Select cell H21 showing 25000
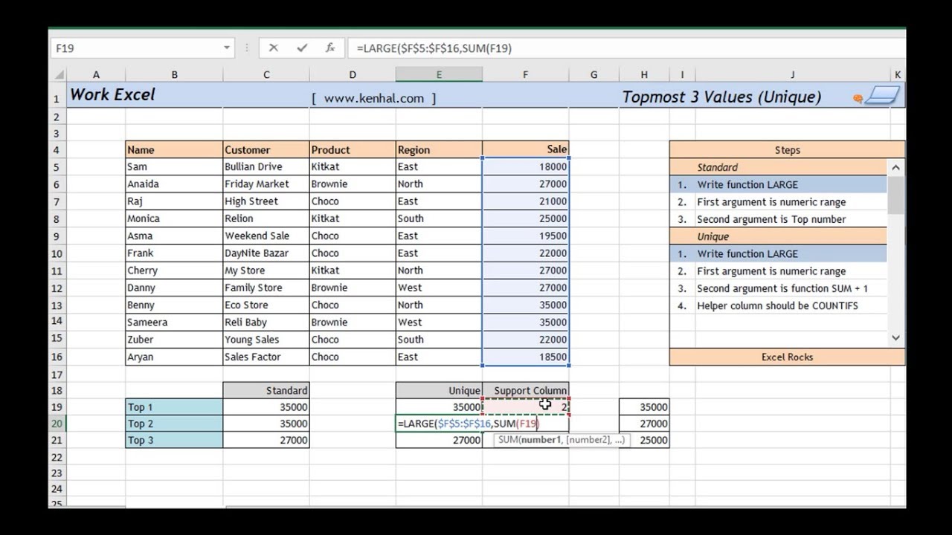Screen dimensions: 952x535 click(644, 440)
